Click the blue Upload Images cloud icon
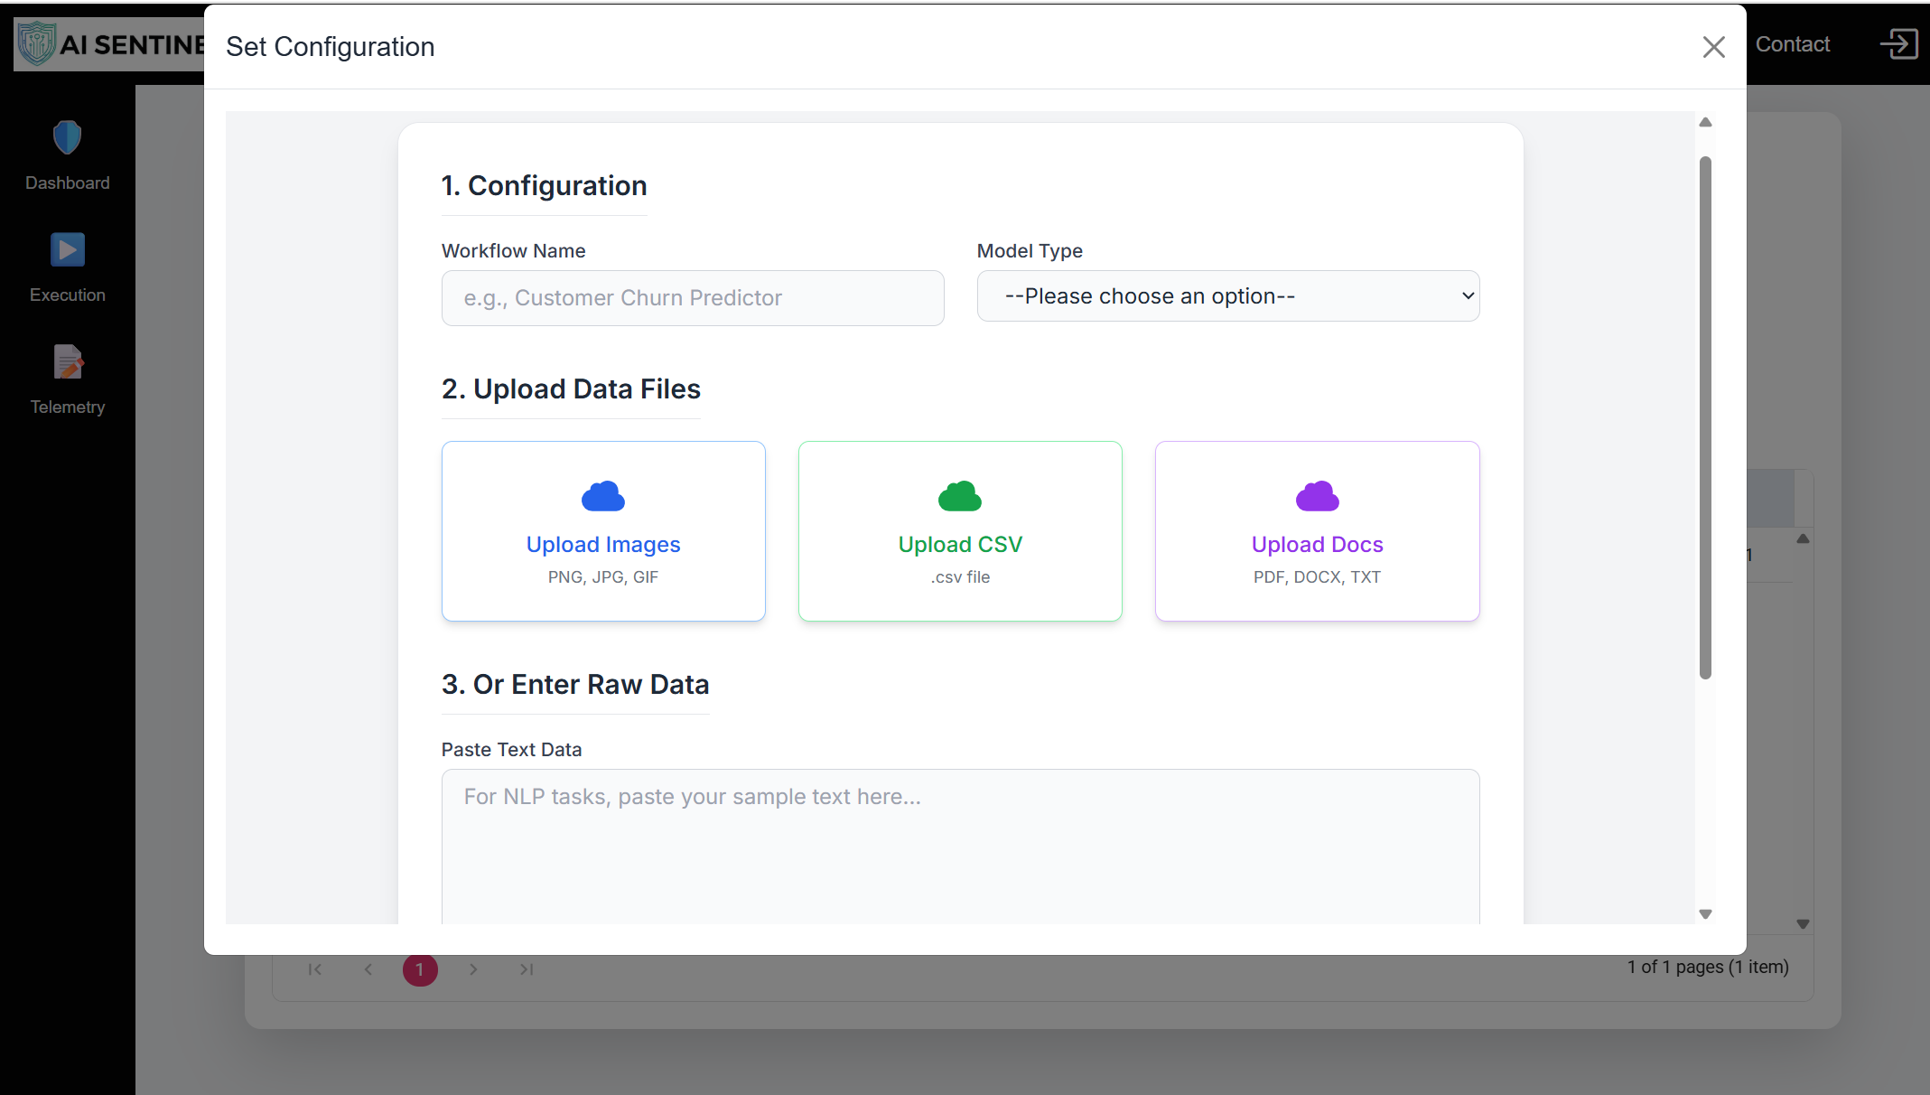This screenshot has height=1095, width=1930. click(602, 496)
